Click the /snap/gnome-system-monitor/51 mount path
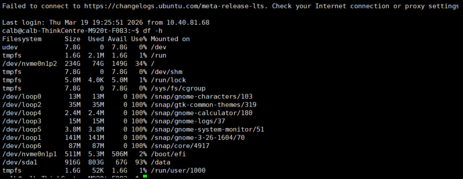The height and width of the screenshot is (179, 463). tap(207, 129)
